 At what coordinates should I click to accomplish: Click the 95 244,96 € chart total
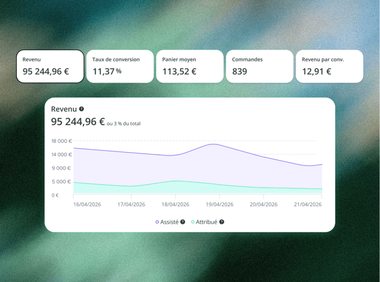tap(78, 122)
